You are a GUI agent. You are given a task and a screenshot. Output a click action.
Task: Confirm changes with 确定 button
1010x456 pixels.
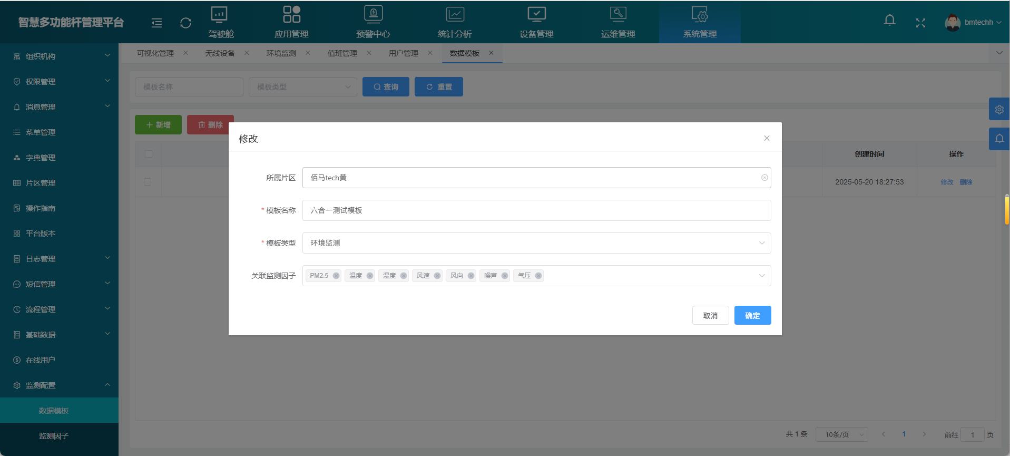(752, 315)
